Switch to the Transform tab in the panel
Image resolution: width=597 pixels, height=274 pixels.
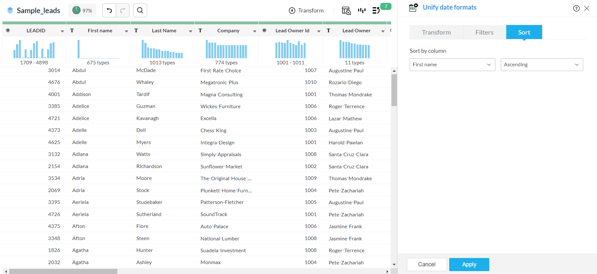(436, 32)
